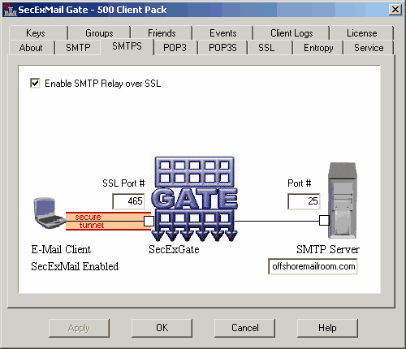Click the SSL Port # label
The height and width of the screenshot is (349, 406).
tap(123, 183)
